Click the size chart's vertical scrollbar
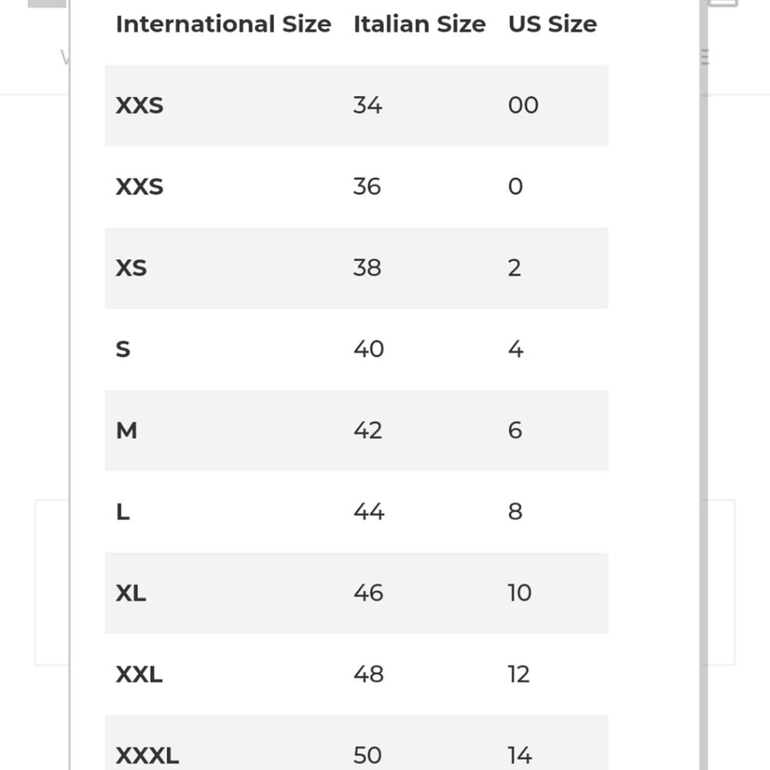This screenshot has width=770, height=770. (x=703, y=385)
